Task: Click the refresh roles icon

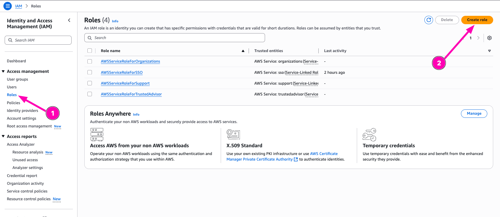Action: (x=429, y=20)
